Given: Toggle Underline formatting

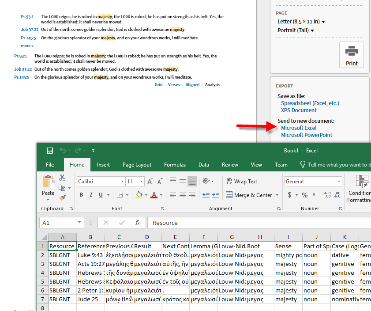Looking at the screenshot, I should tap(101, 195).
